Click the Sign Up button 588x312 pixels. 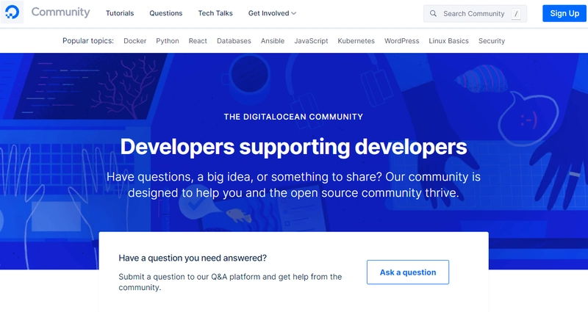pyautogui.click(x=564, y=13)
